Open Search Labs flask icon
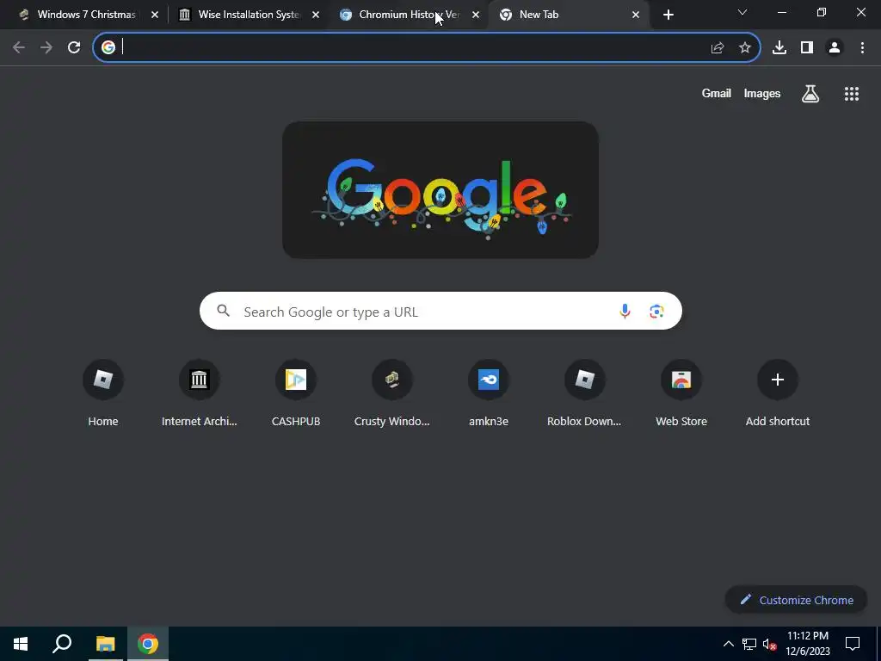 tap(810, 94)
